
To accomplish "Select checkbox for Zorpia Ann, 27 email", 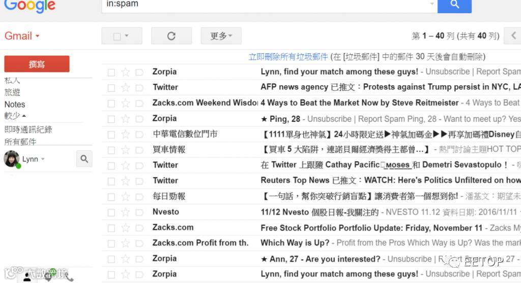I will click(x=111, y=259).
